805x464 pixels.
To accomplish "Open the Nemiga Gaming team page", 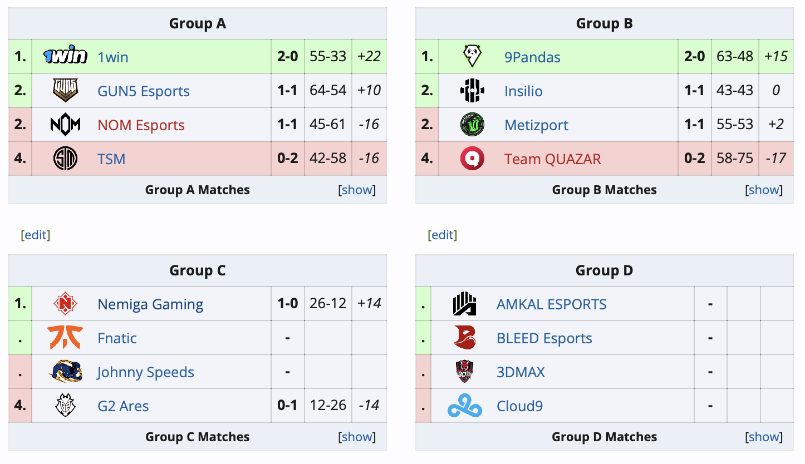I will 150,304.
